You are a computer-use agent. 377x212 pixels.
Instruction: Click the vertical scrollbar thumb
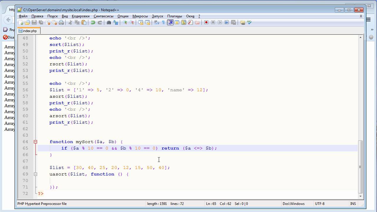(x=360, y=166)
